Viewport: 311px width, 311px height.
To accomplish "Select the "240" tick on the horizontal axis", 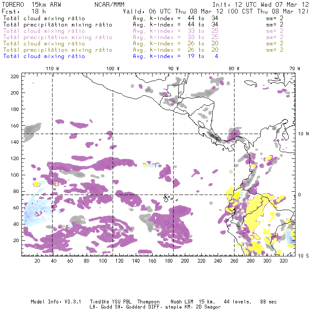I will (218, 261).
